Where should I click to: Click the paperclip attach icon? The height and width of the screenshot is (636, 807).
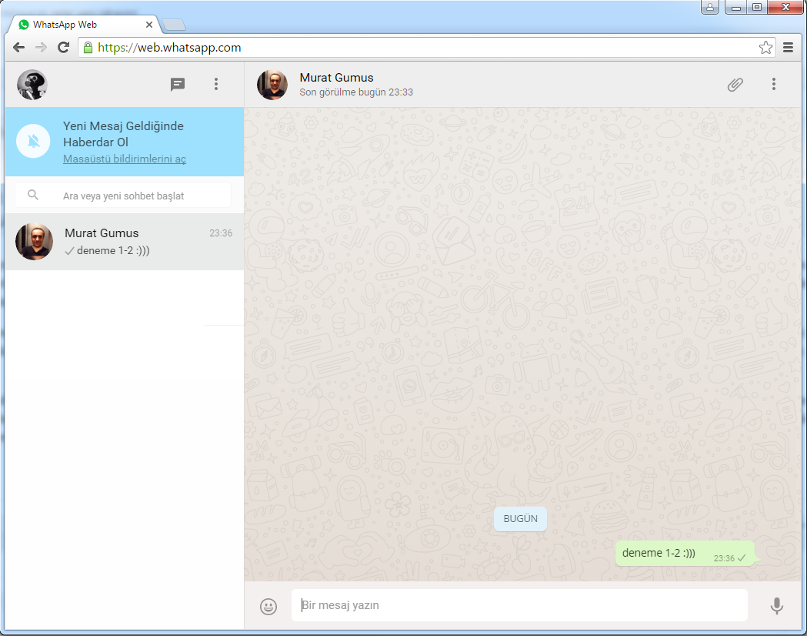point(735,85)
